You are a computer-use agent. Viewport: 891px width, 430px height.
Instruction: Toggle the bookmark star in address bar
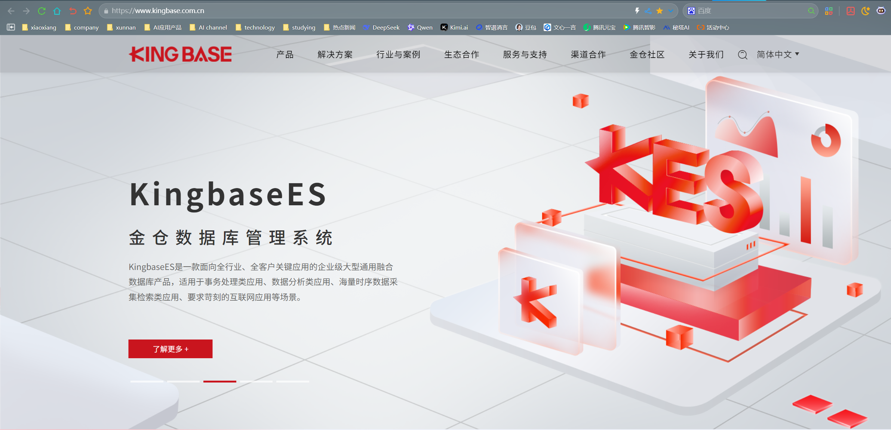pos(660,11)
